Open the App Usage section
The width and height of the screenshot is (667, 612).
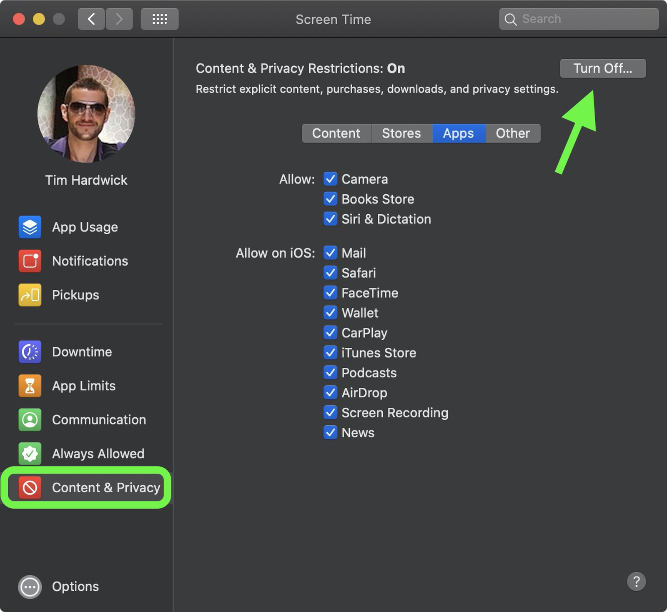30,227
